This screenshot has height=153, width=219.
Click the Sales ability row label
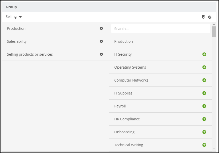click(x=17, y=41)
